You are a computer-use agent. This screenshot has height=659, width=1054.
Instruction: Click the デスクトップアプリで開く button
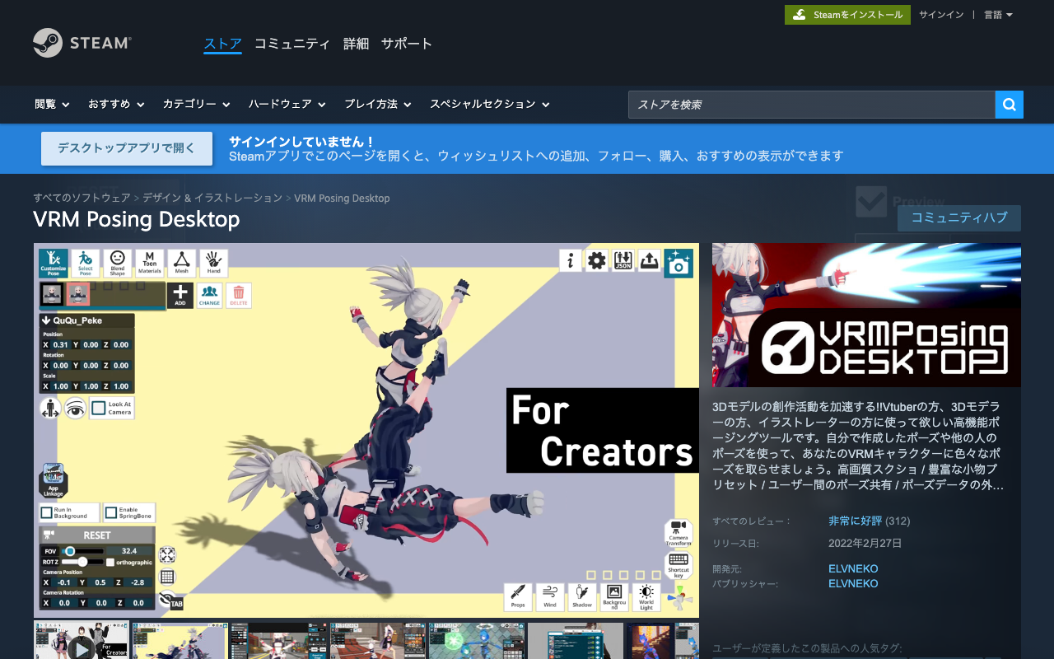coord(127,148)
